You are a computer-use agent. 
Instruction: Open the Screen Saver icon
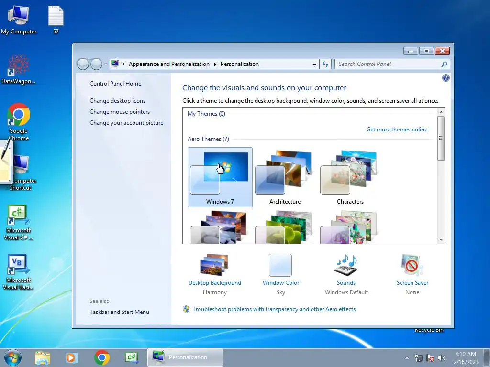(412, 265)
